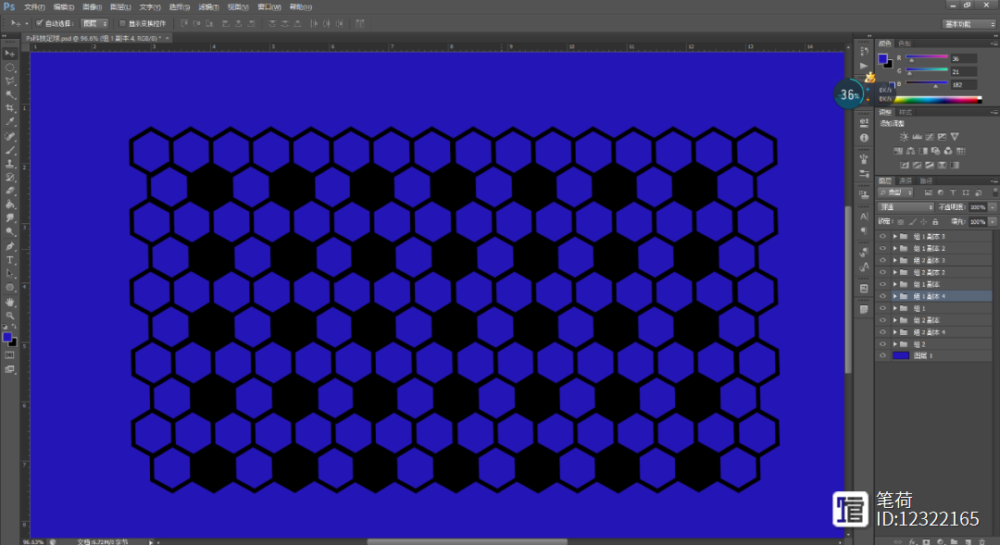Image resolution: width=1000 pixels, height=545 pixels.
Task: Select the Clone Stamp tool
Action: (x=10, y=164)
